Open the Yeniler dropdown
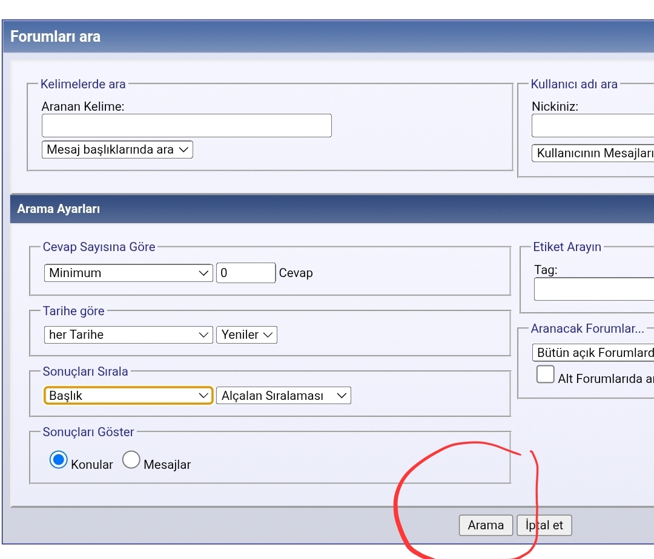 tap(246, 335)
